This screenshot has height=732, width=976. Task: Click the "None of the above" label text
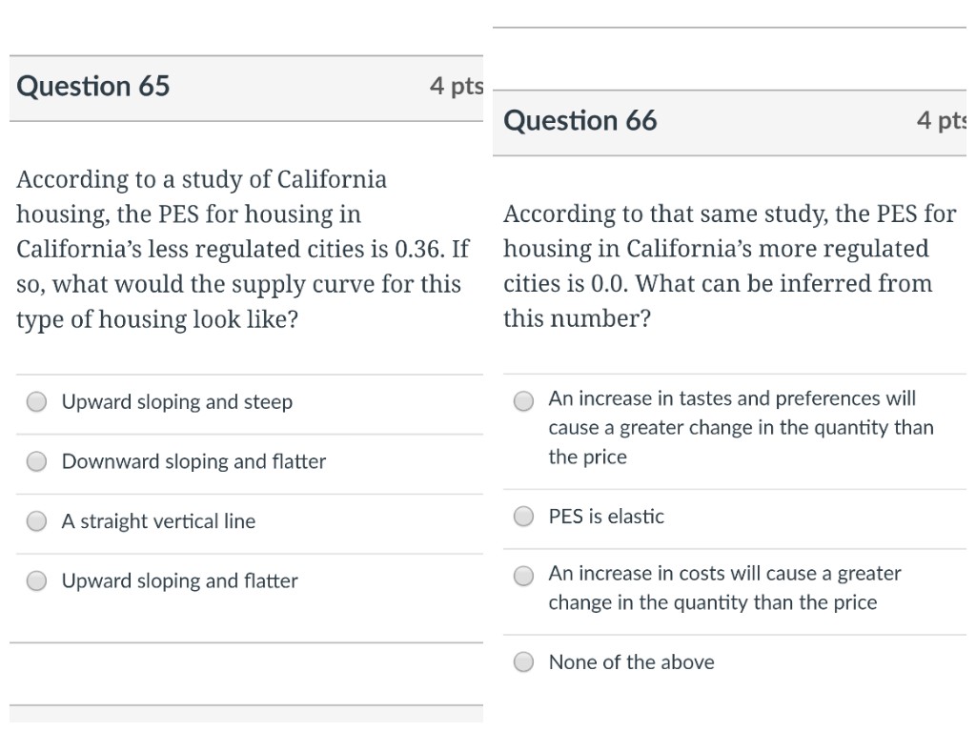pyautogui.click(x=631, y=661)
